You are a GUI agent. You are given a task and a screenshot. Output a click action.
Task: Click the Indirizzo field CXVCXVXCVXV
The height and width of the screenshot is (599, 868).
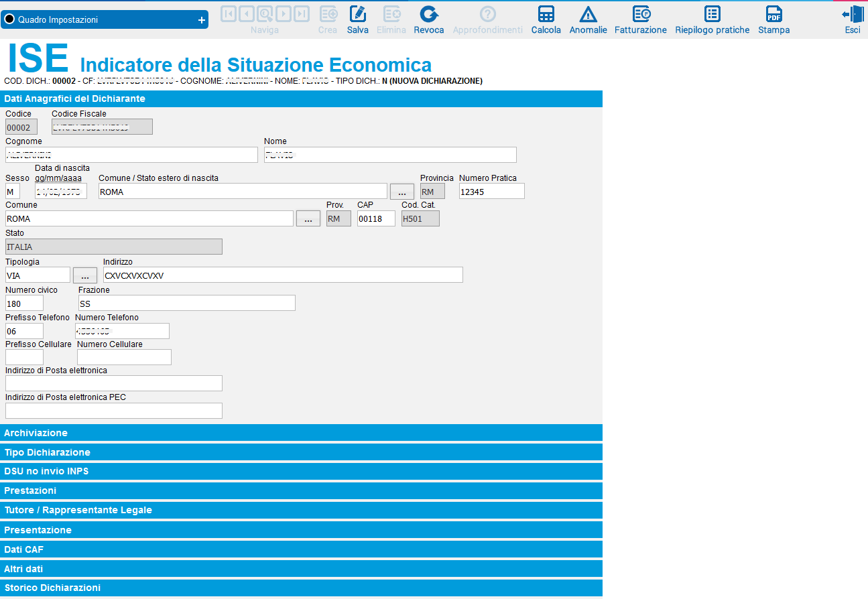point(283,275)
